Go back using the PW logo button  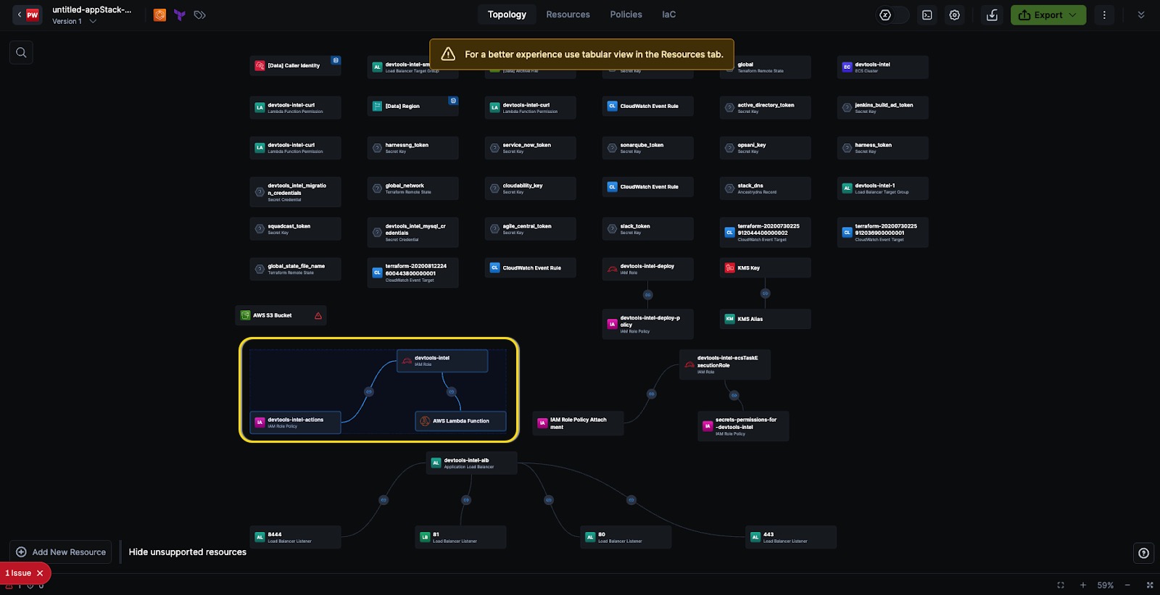point(27,14)
